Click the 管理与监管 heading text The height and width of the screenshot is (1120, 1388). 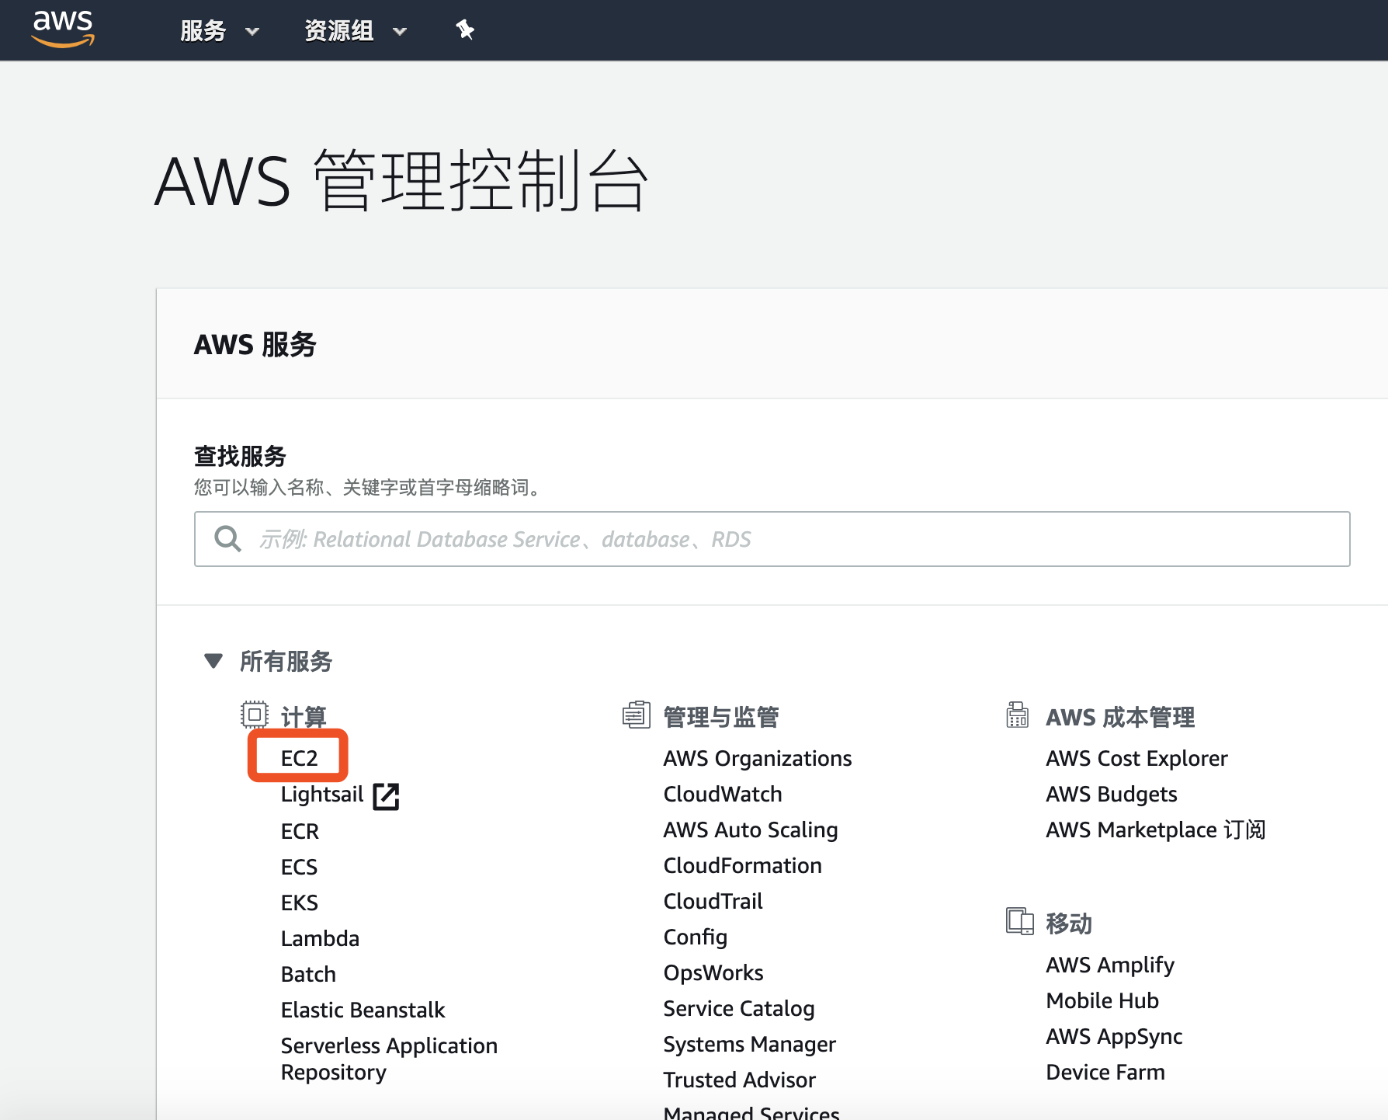(x=721, y=717)
